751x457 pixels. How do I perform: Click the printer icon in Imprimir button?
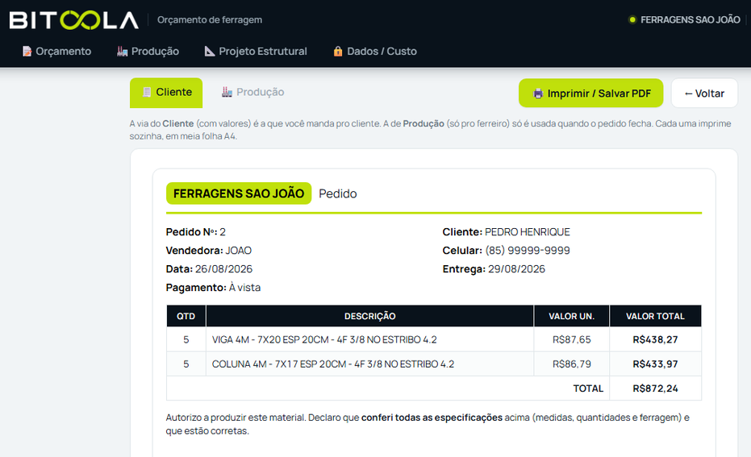[538, 93]
